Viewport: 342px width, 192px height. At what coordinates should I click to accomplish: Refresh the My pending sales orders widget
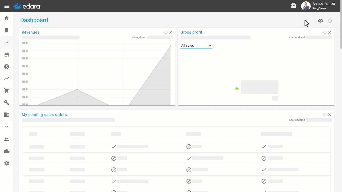coord(325,115)
